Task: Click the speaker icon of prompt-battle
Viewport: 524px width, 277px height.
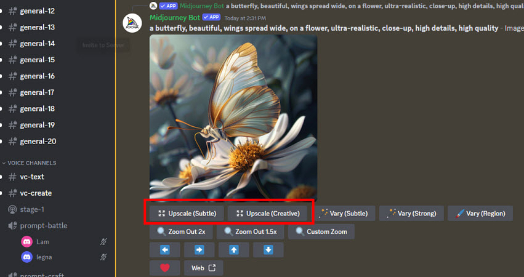Action: [12, 226]
